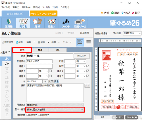Click the postal code 1010088 field
This screenshot has height=120, width=142.
(34, 81)
